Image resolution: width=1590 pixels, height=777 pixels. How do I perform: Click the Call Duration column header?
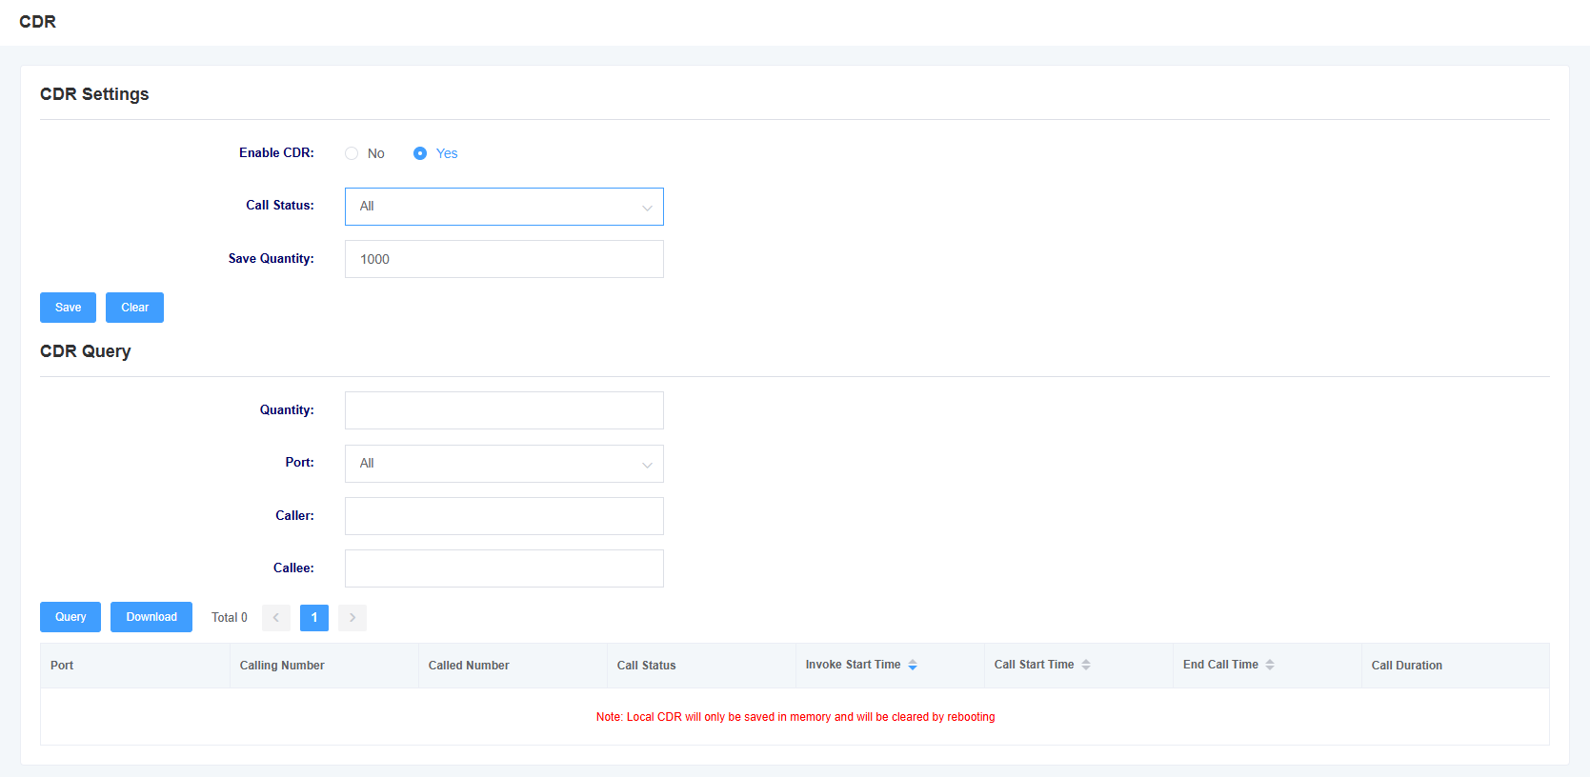pyautogui.click(x=1456, y=666)
